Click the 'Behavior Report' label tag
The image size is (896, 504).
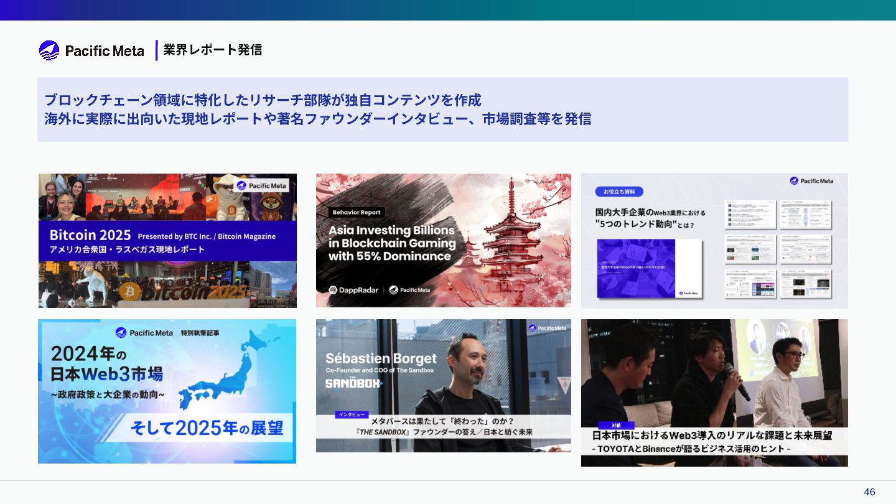tap(357, 212)
